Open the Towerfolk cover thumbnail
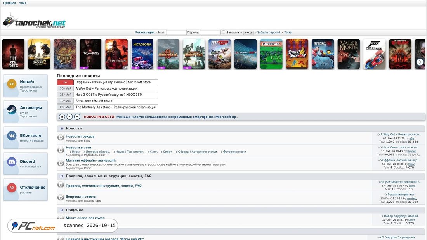The width and height of the screenshot is (427, 240). point(271,54)
